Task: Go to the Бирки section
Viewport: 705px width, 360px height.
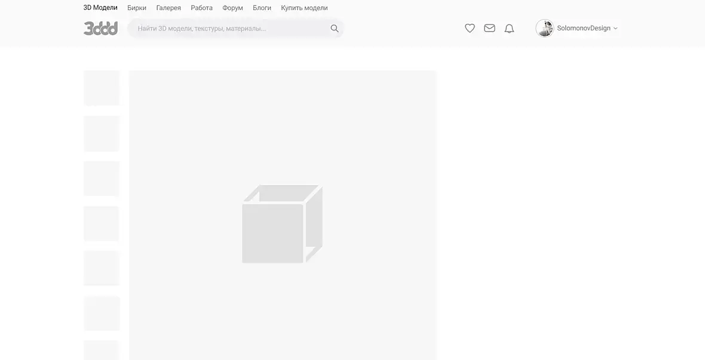Action: click(137, 8)
